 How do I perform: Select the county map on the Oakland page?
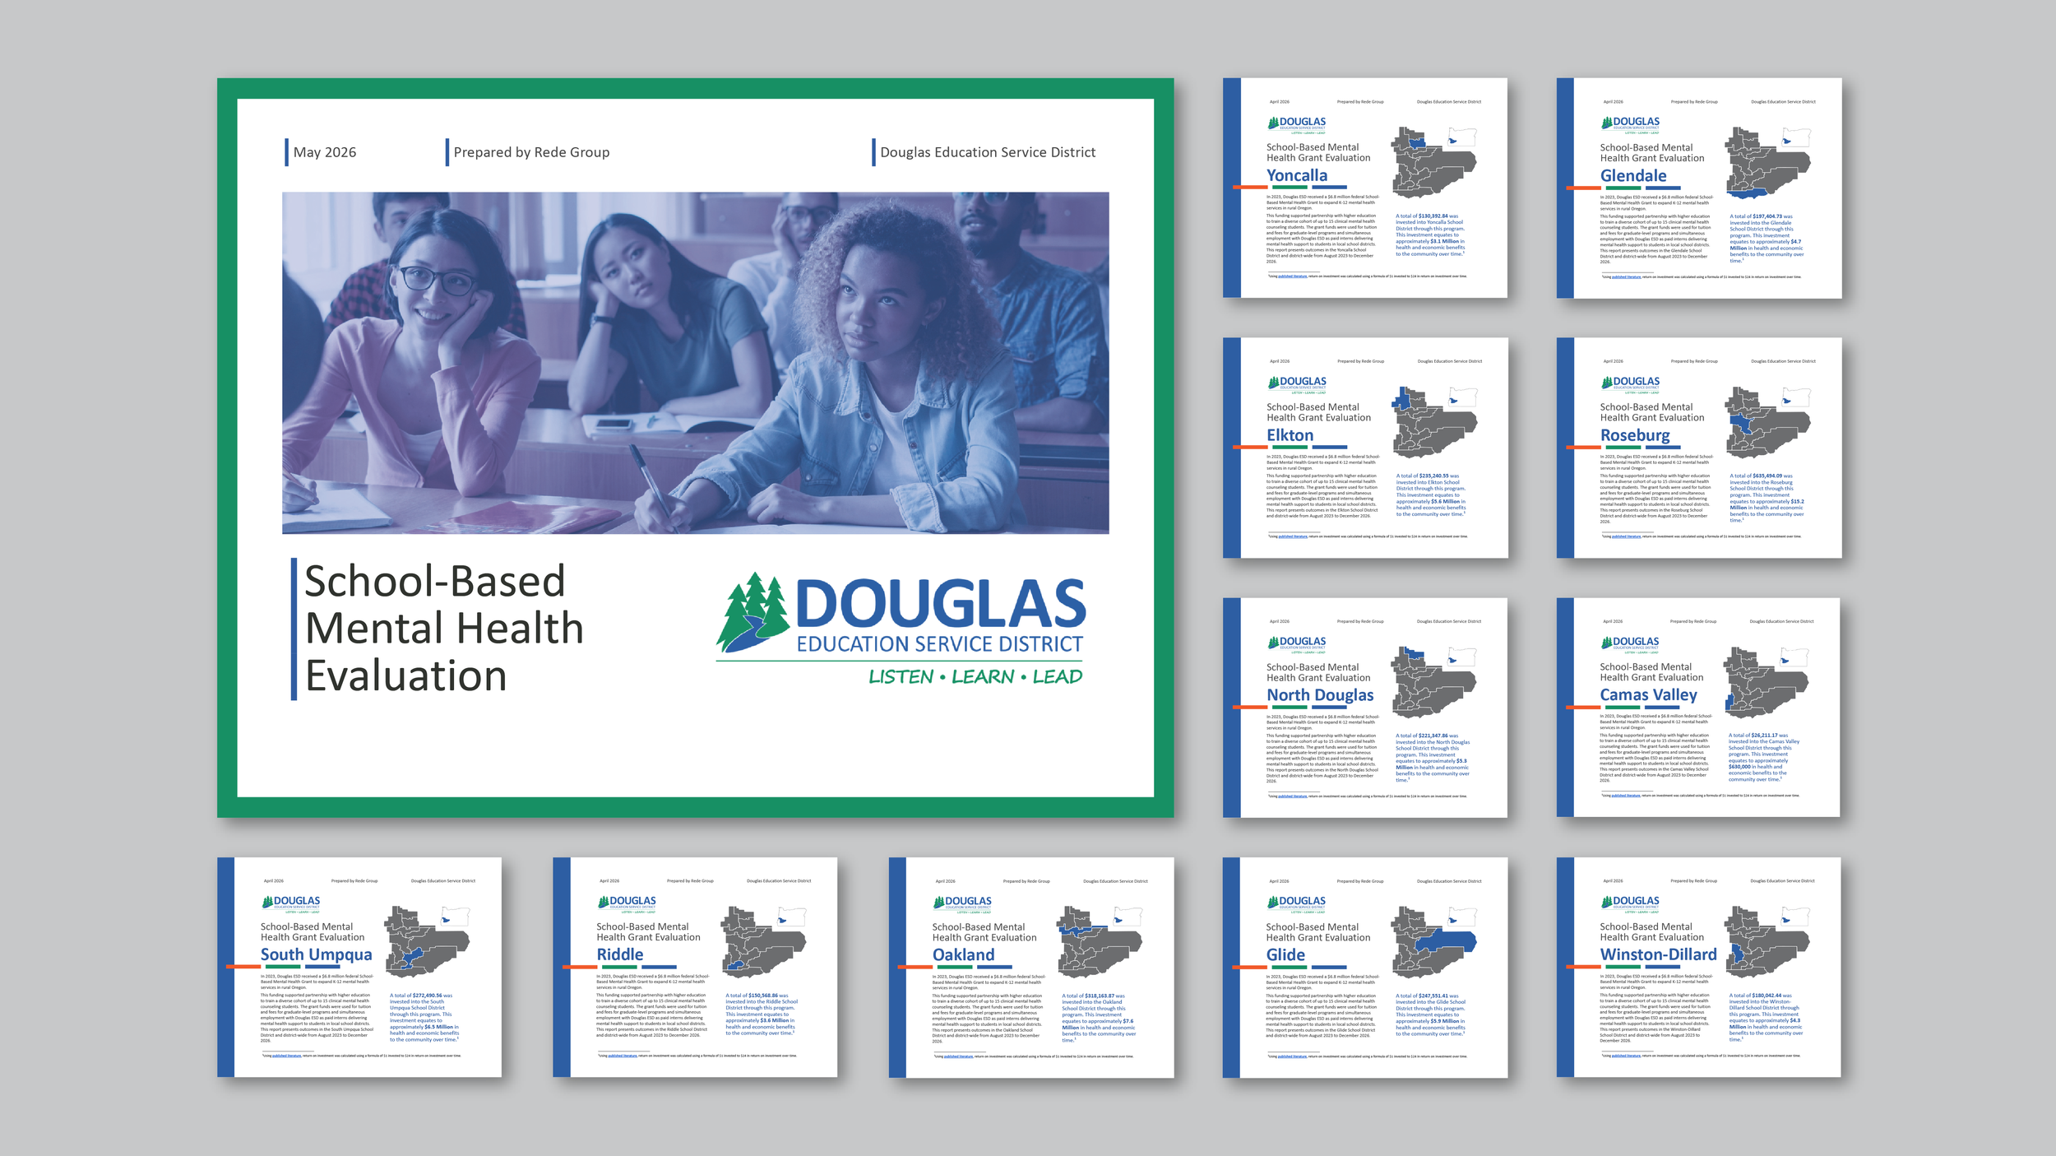click(1099, 941)
